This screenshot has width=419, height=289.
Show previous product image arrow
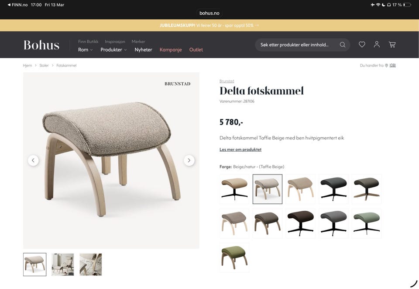(33, 160)
